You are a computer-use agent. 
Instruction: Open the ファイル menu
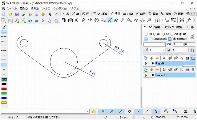tap(11, 9)
